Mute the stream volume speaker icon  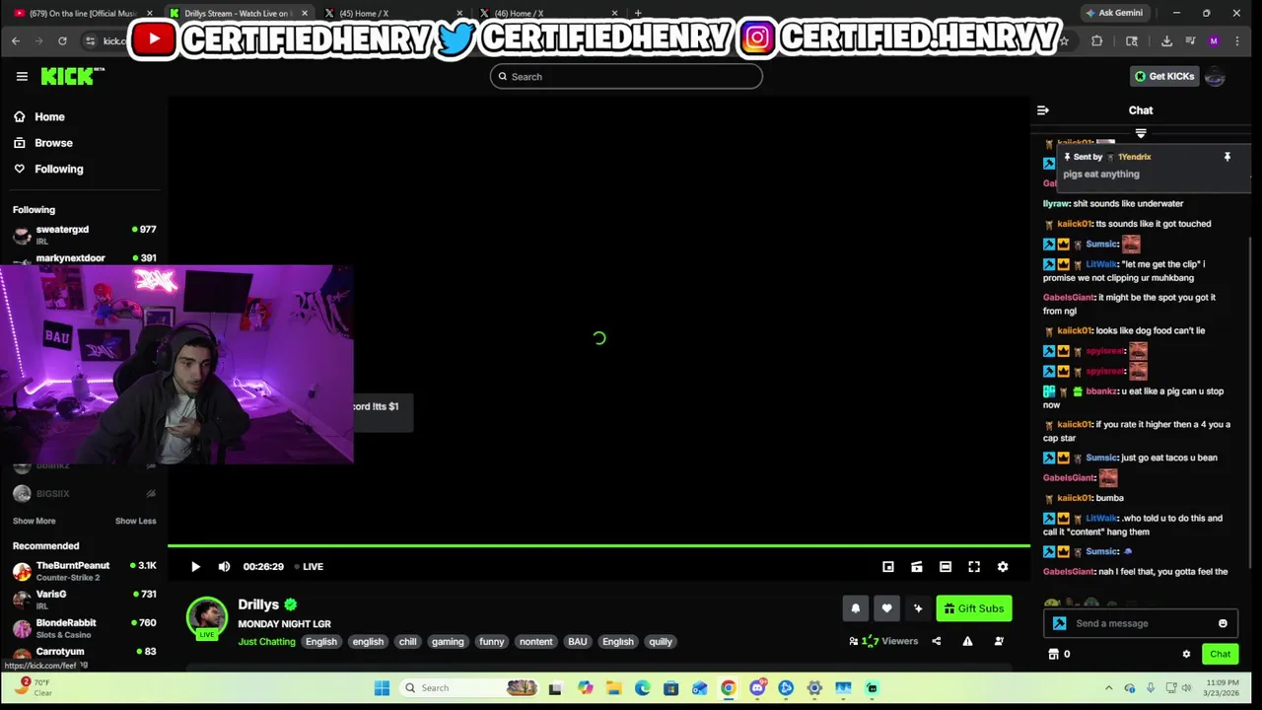(224, 566)
